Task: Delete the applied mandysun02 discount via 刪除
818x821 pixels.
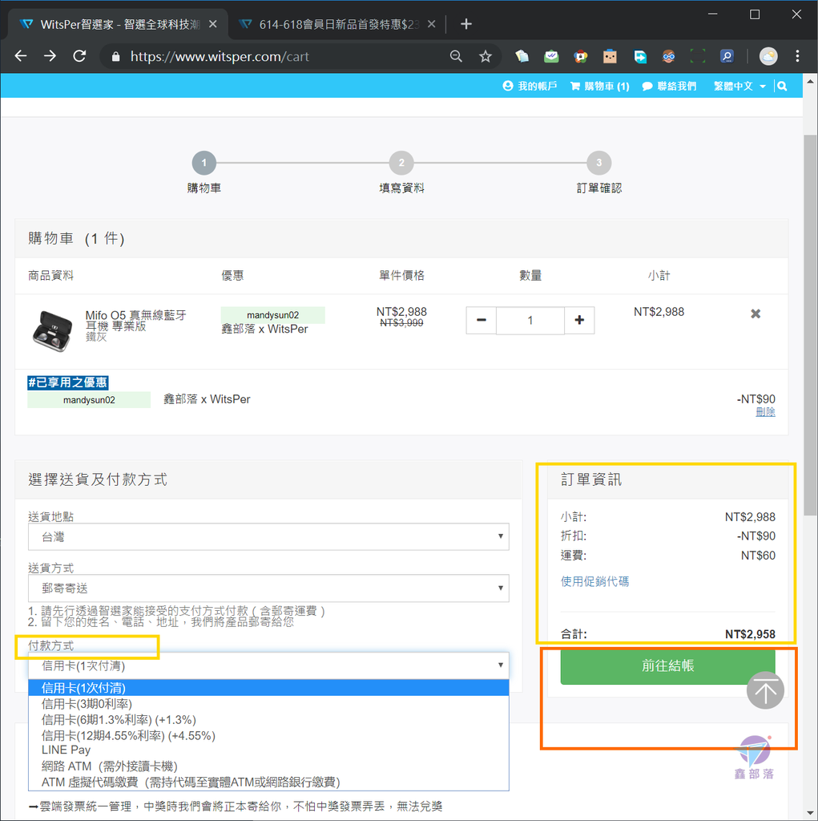Action: point(765,412)
